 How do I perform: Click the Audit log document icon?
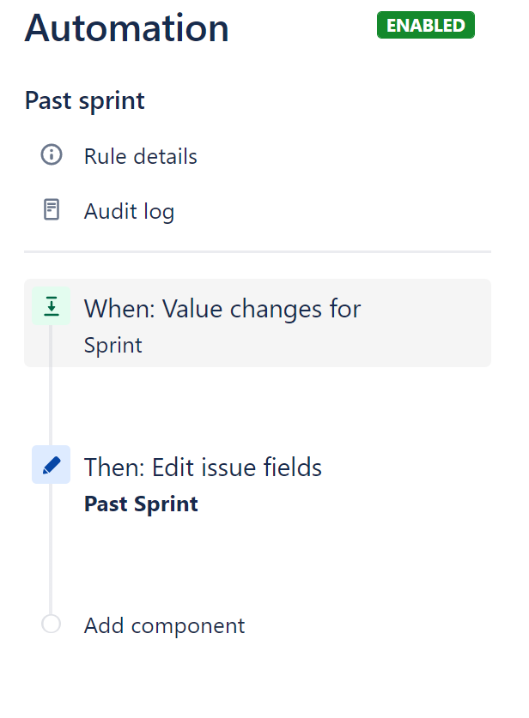(52, 210)
